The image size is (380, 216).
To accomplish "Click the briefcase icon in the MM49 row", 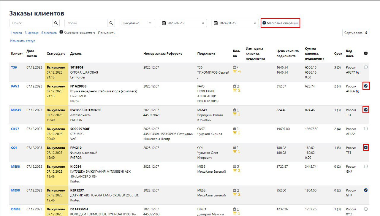I will (235, 110).
